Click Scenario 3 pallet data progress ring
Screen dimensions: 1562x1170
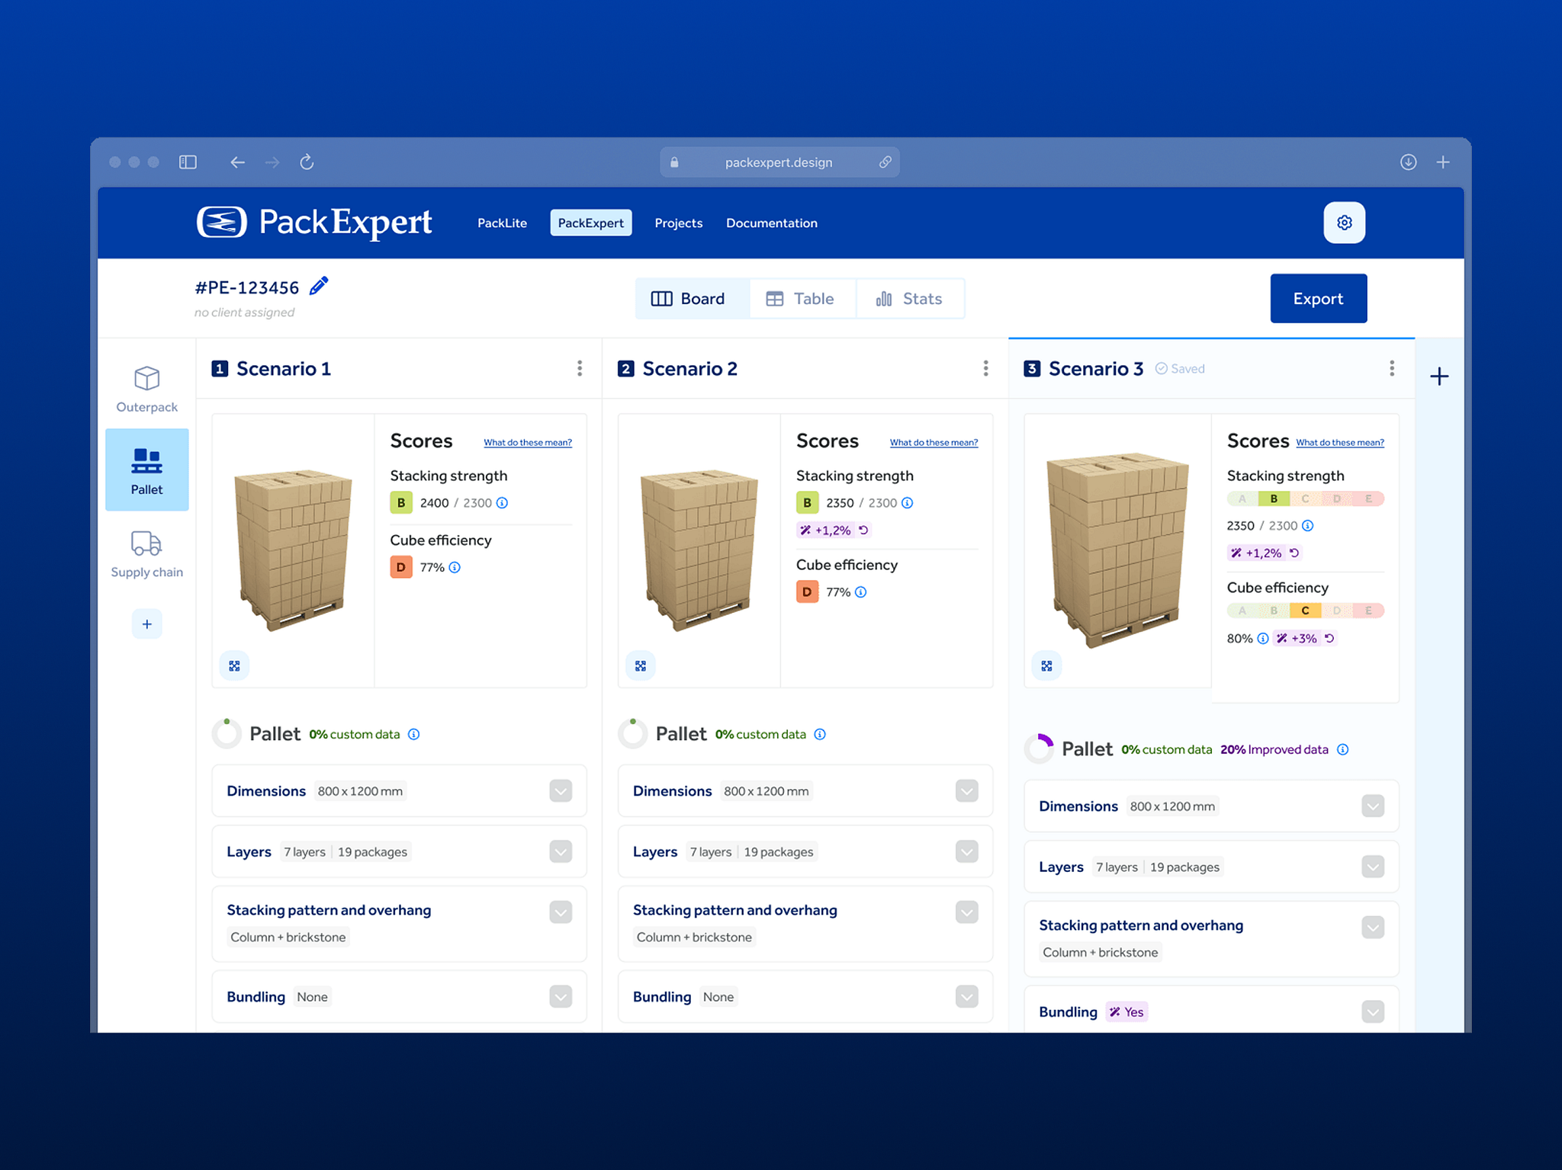pyautogui.click(x=1039, y=749)
